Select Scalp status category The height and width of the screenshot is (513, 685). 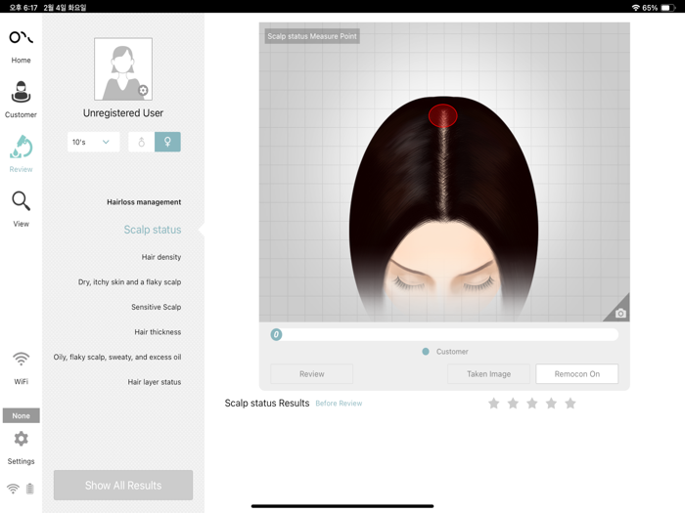[152, 230]
